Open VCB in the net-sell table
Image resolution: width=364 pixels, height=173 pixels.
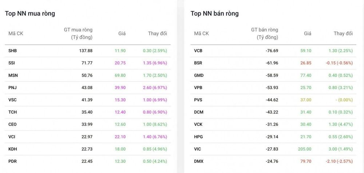(198, 51)
